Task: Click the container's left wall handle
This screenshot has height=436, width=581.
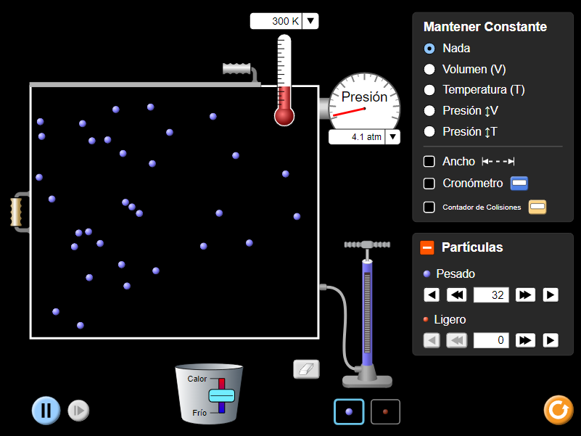Action: pyautogui.click(x=16, y=212)
